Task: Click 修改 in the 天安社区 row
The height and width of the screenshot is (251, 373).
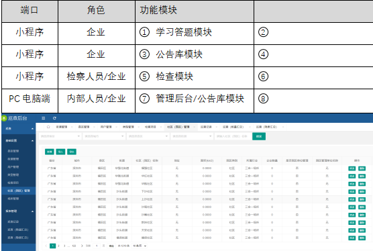Action: [352, 230]
